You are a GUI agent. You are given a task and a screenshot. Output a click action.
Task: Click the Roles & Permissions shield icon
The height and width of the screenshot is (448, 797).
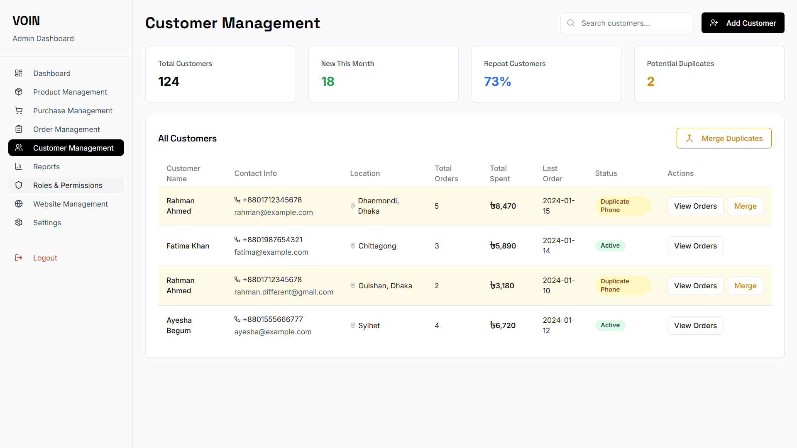point(19,185)
